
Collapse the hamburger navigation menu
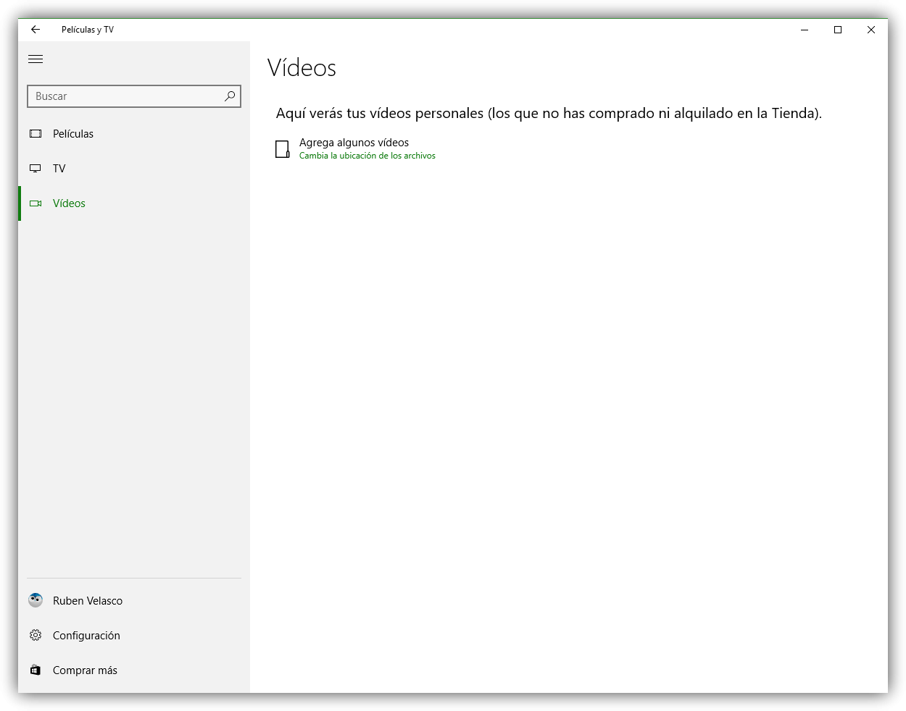pos(36,59)
